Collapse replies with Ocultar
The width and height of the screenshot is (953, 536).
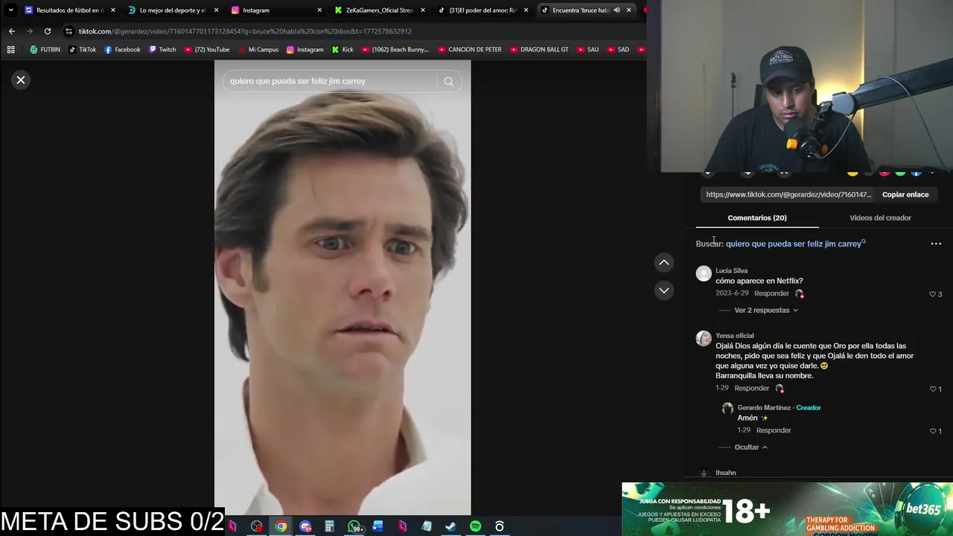[750, 447]
